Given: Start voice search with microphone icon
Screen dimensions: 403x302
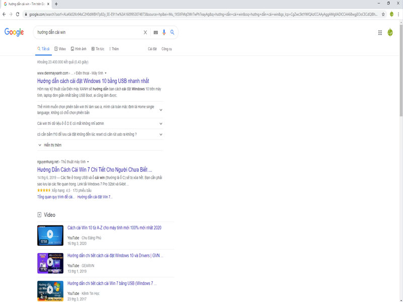Looking at the screenshot, I should click(x=164, y=32).
